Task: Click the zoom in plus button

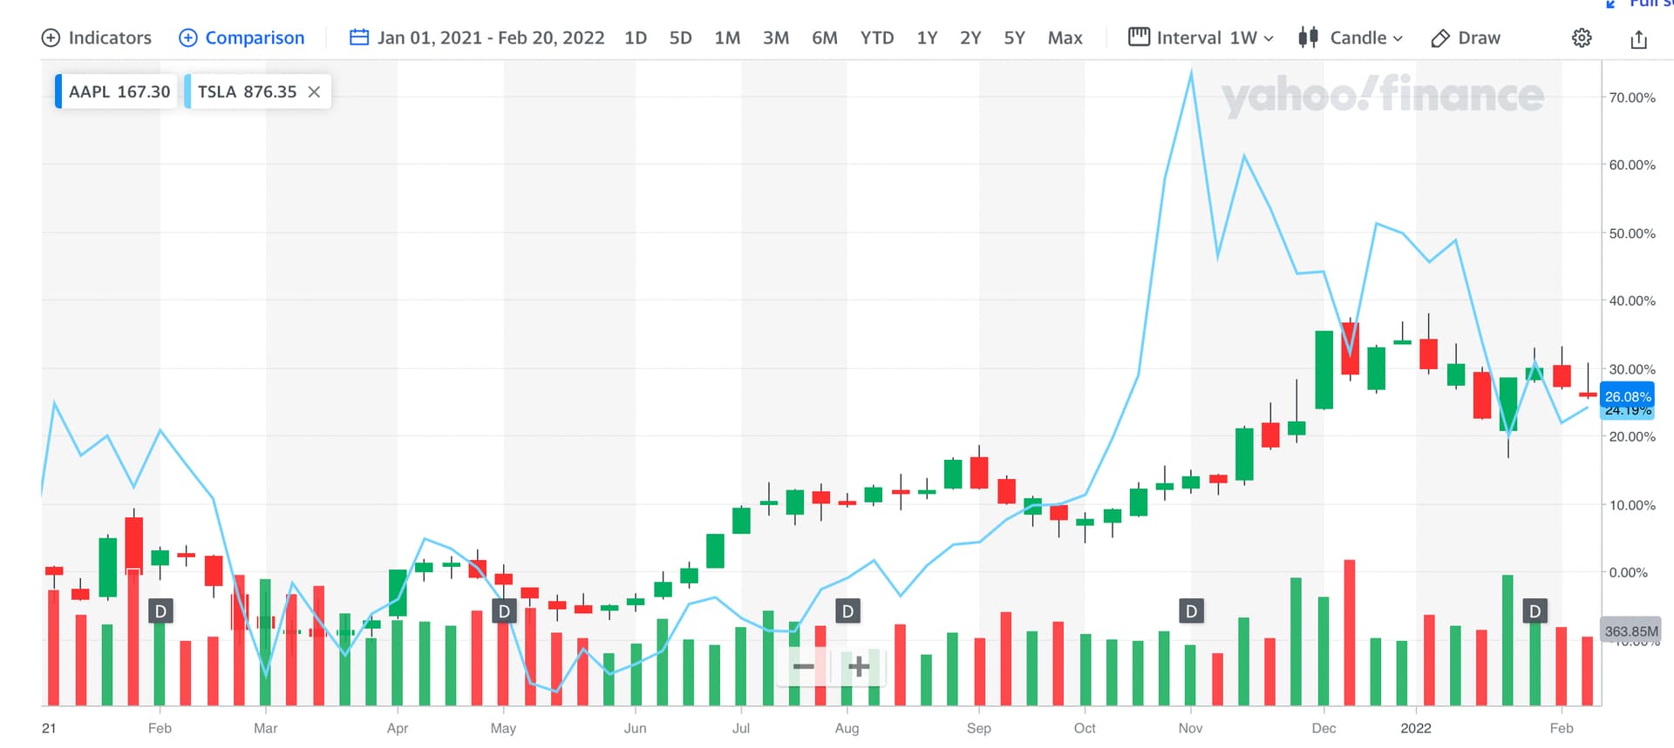Action: tap(859, 667)
